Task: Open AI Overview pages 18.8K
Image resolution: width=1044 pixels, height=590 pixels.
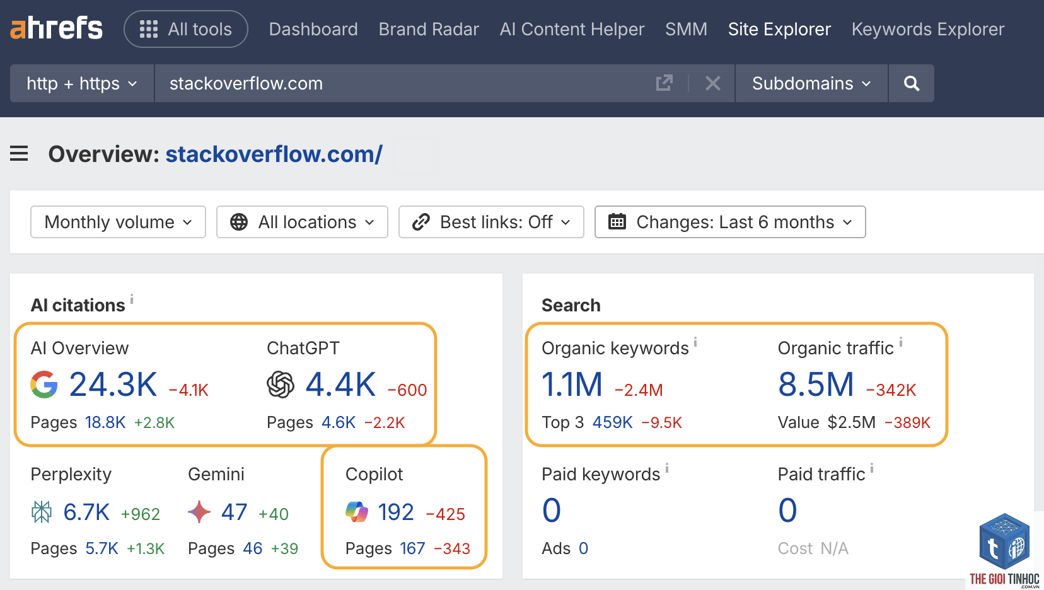Action: [105, 422]
